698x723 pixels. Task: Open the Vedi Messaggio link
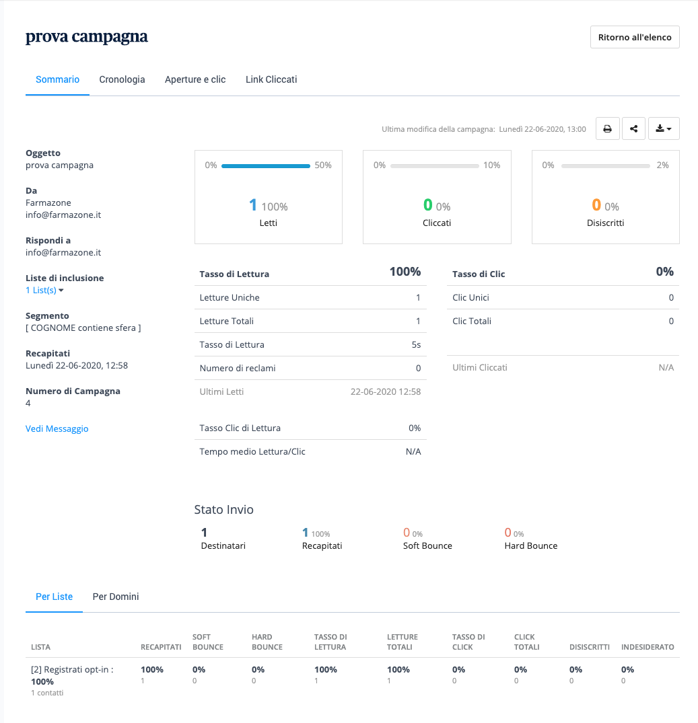click(x=57, y=428)
